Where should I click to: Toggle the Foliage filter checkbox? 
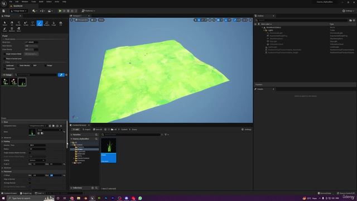pos(46,65)
